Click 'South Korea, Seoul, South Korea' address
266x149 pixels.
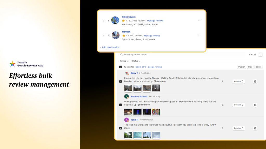(138, 39)
